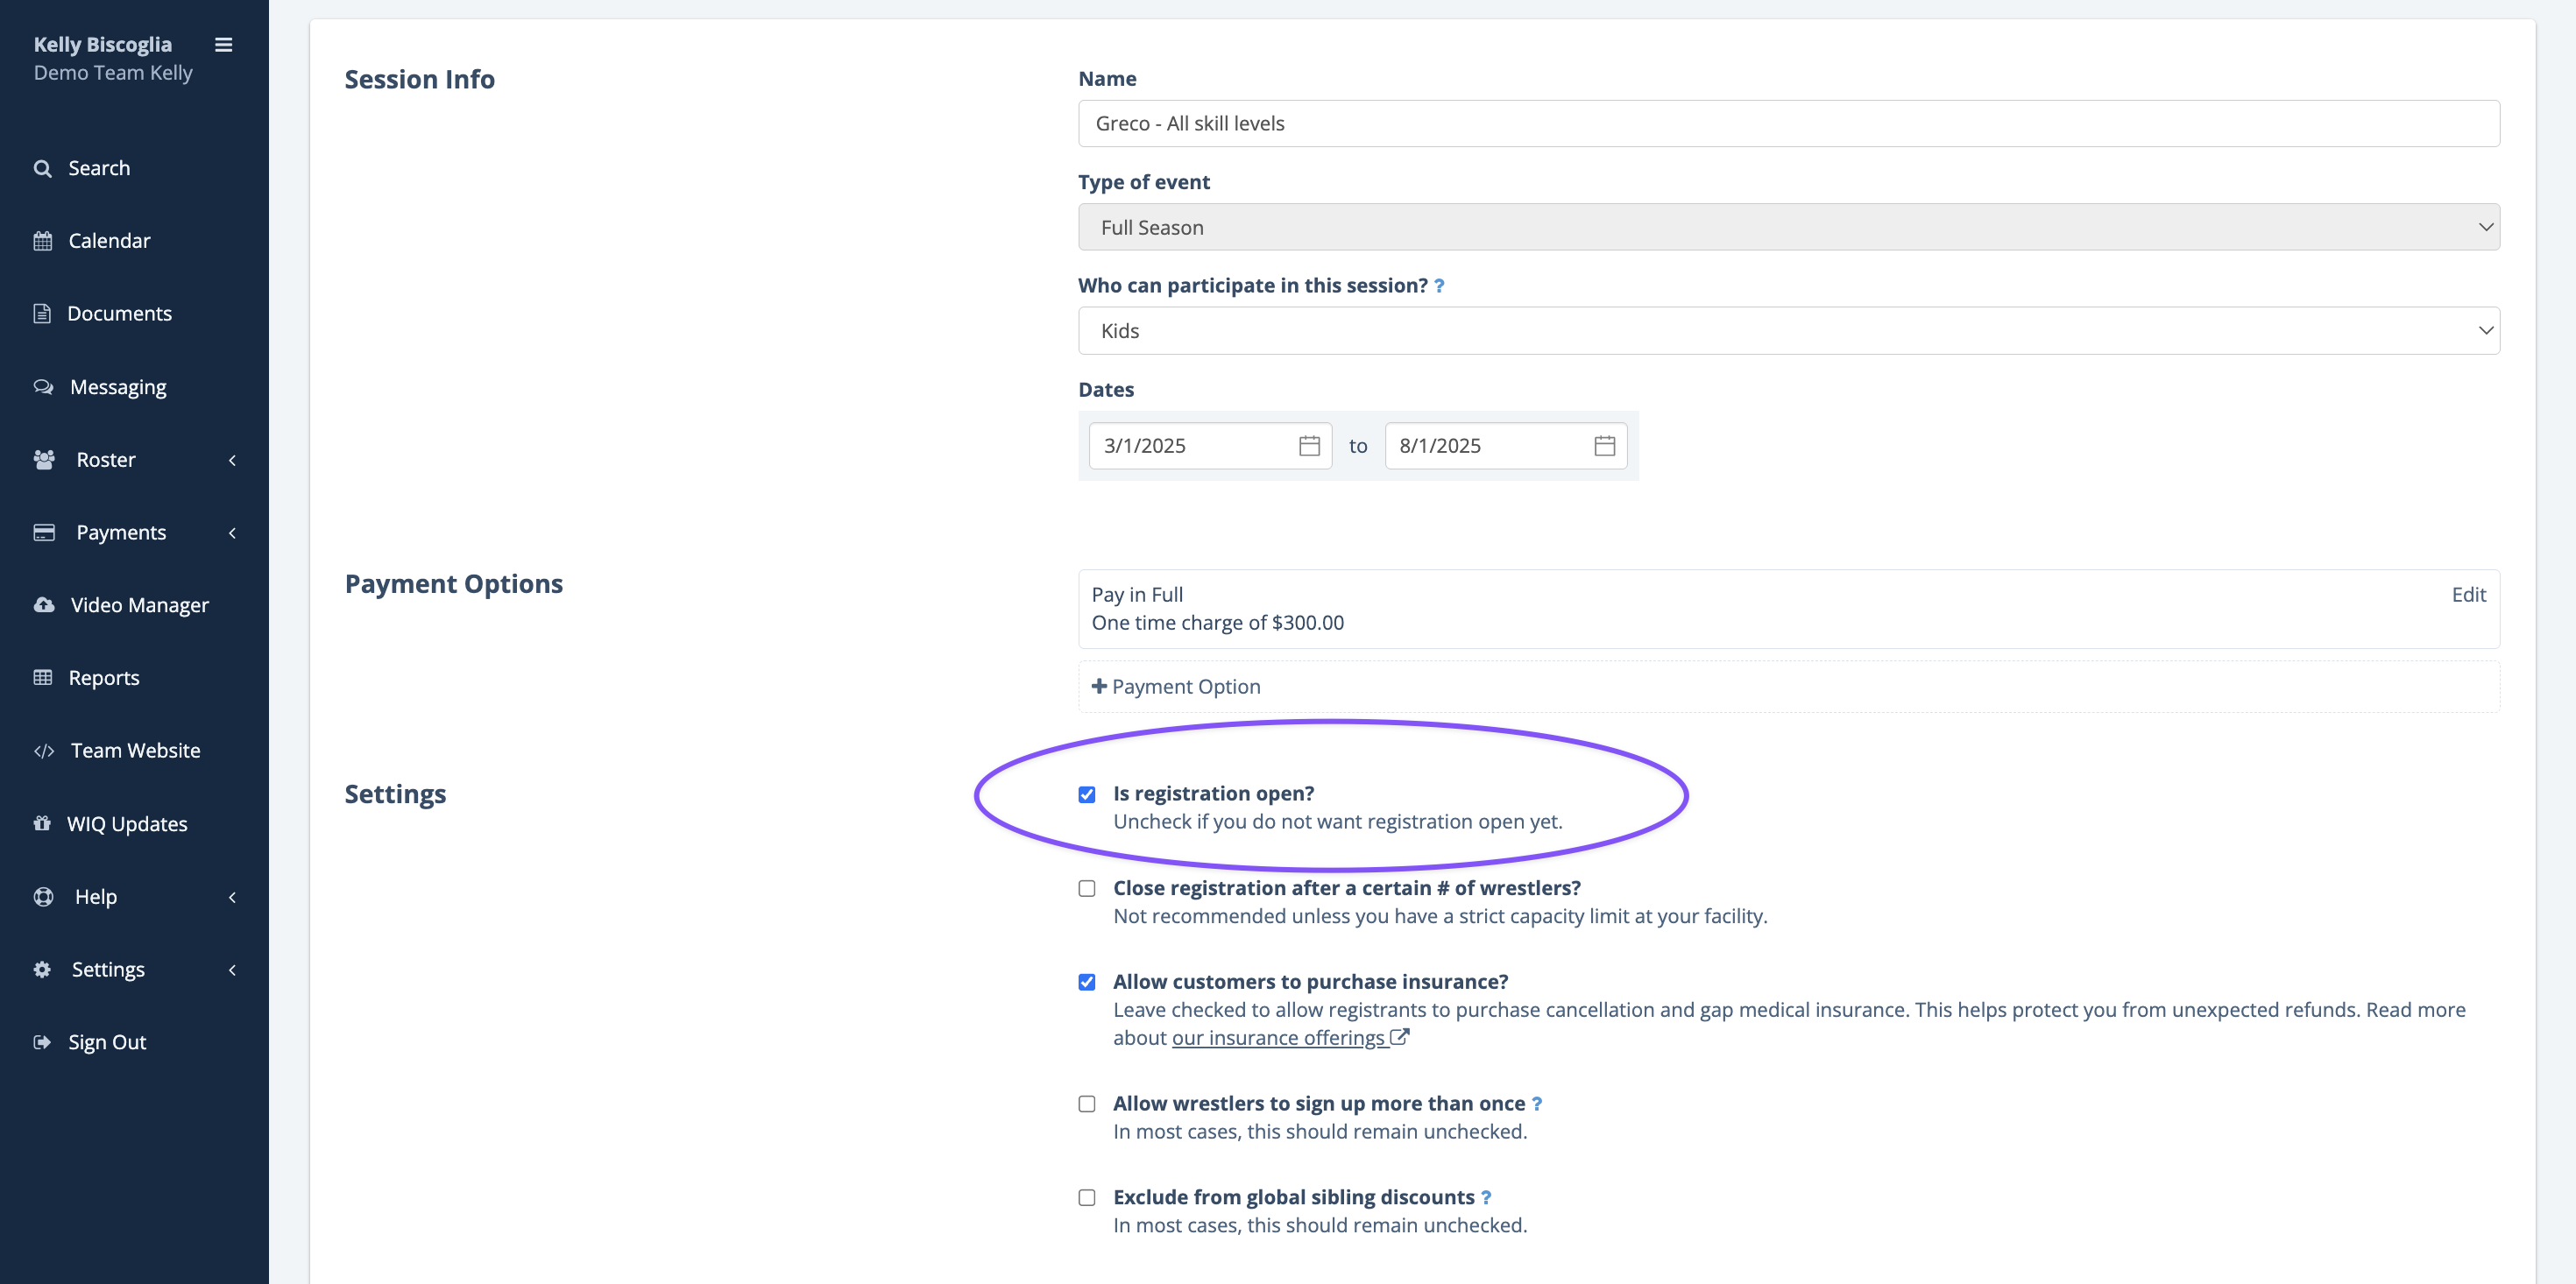This screenshot has height=1284, width=2576.
Task: Click the Roster people icon
Action: [44, 460]
